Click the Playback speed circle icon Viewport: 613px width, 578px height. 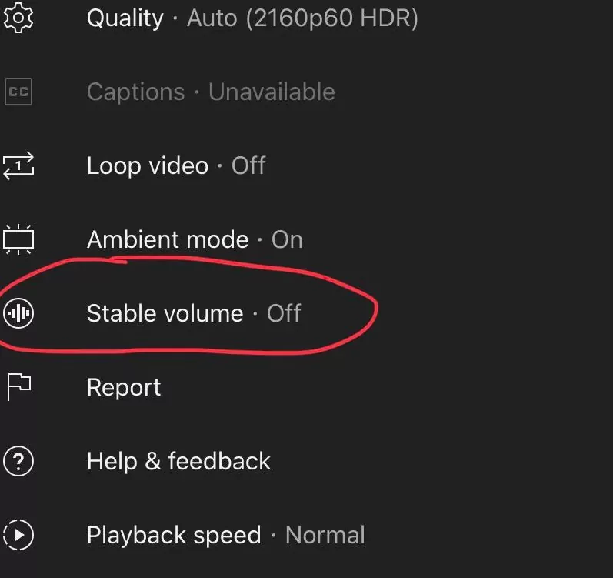click(x=18, y=535)
